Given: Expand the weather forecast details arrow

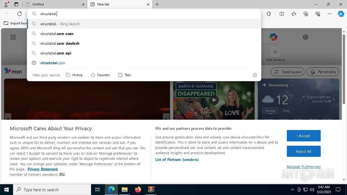Looking at the screenshot, I should (334, 99).
